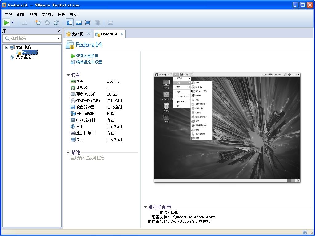Toggle the library sidebar view button
The width and height of the screenshot is (315, 236).
tap(69, 22)
